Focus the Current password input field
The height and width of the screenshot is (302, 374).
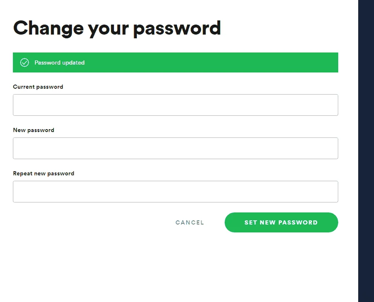176,105
